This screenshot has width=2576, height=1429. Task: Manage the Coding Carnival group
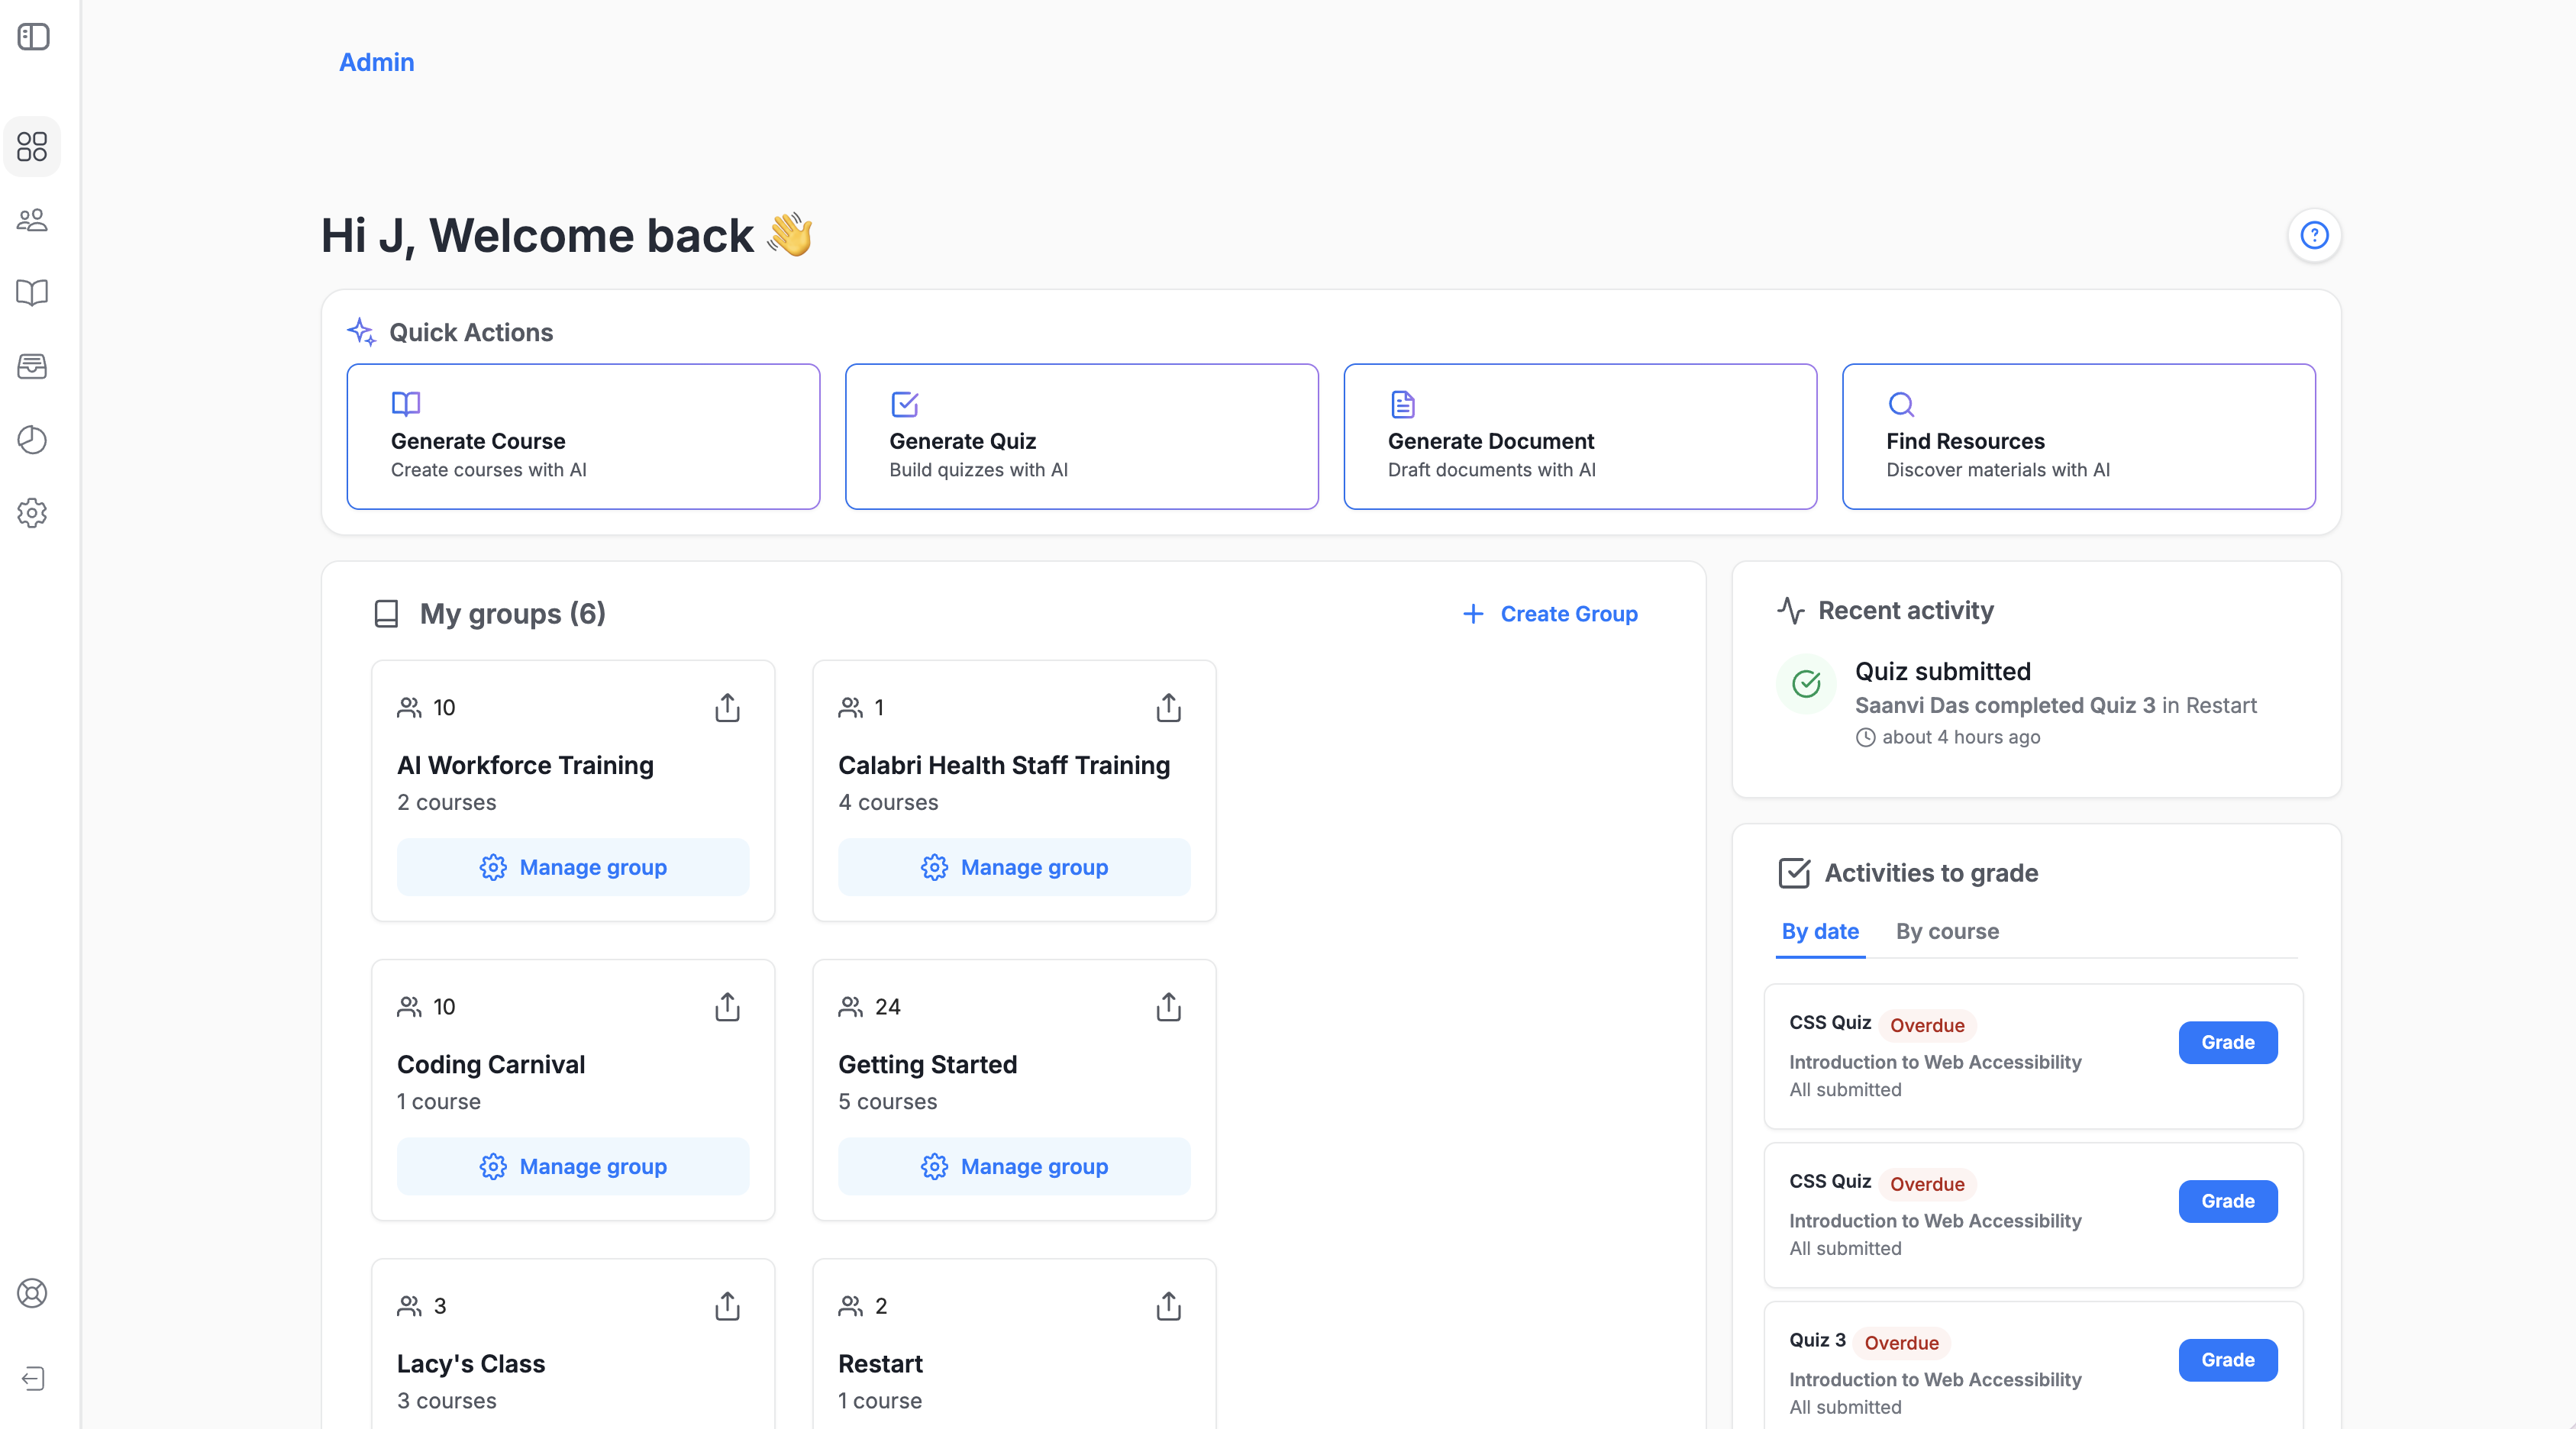click(573, 1166)
